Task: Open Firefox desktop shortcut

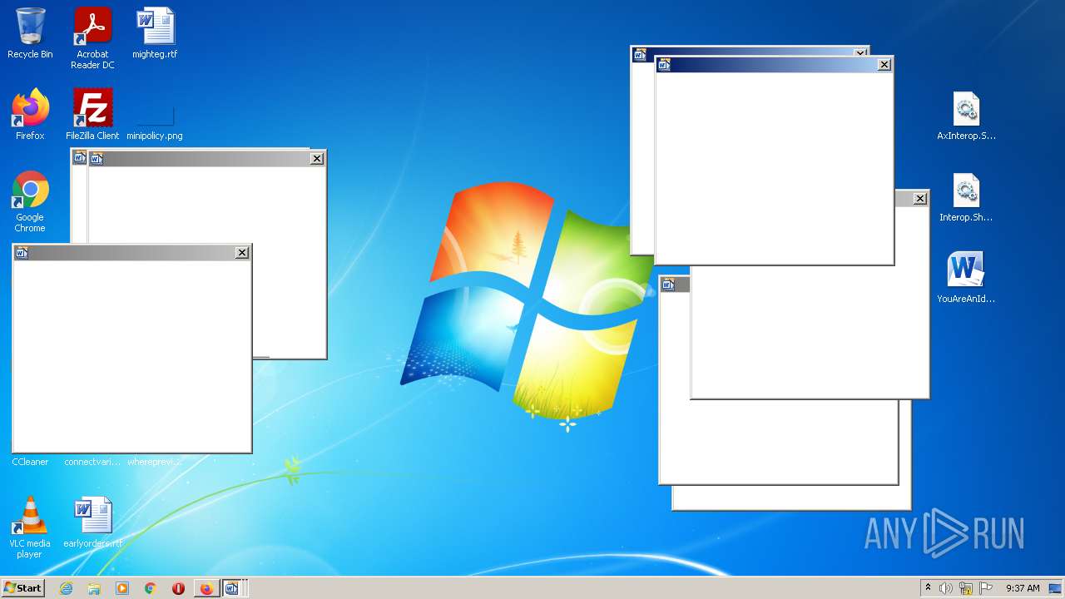Action: click(x=30, y=115)
